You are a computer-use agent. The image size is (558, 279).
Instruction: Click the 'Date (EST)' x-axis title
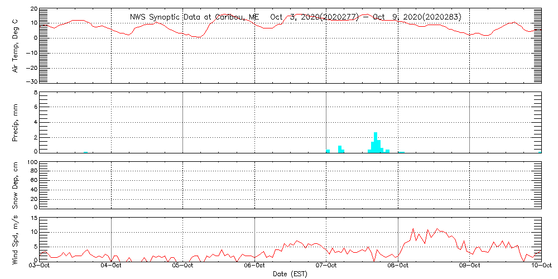click(290, 274)
